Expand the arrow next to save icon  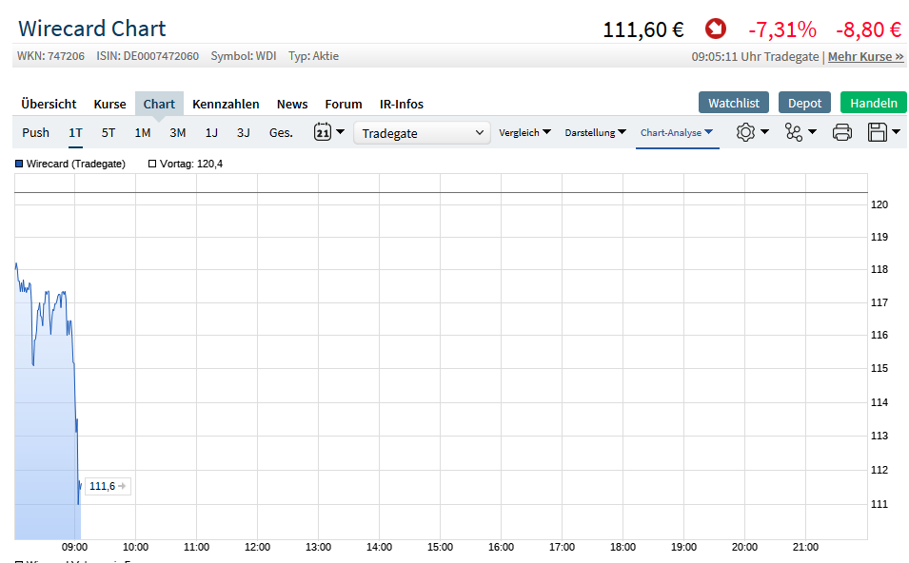[x=897, y=132]
